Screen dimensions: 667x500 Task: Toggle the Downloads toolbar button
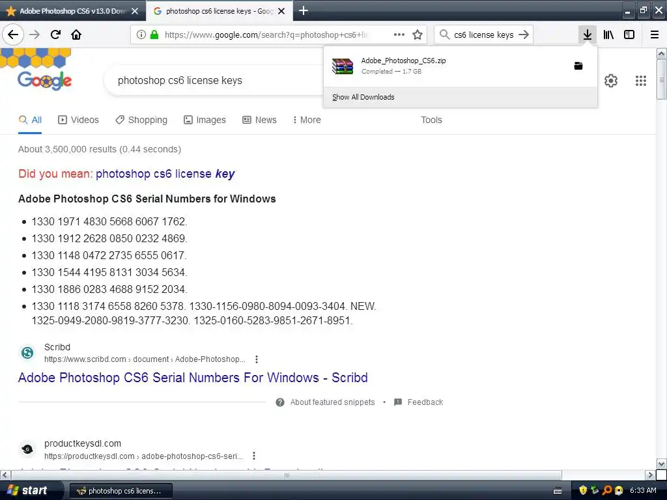[588, 35]
